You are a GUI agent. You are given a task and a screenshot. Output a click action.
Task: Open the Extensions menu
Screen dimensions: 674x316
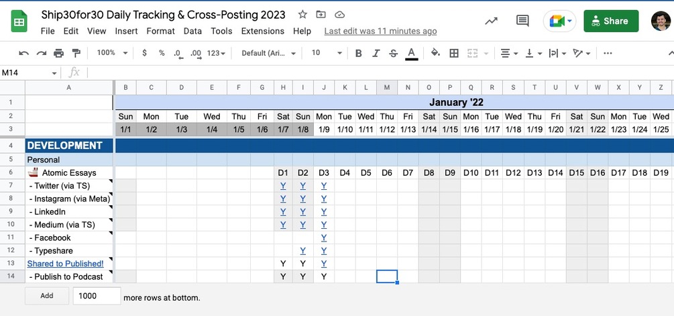[x=263, y=31]
